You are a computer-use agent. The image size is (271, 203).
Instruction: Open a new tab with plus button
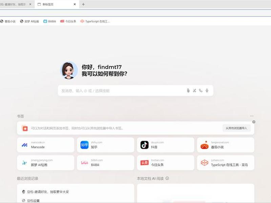coord(83,4)
